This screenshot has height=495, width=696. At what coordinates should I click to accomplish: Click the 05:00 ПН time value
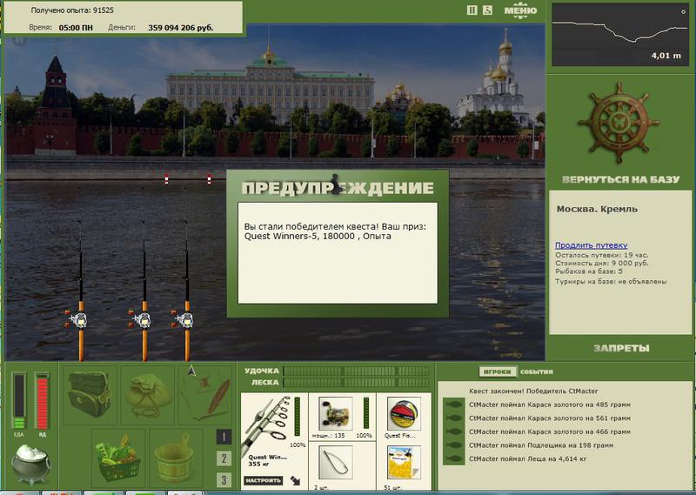pyautogui.click(x=76, y=28)
